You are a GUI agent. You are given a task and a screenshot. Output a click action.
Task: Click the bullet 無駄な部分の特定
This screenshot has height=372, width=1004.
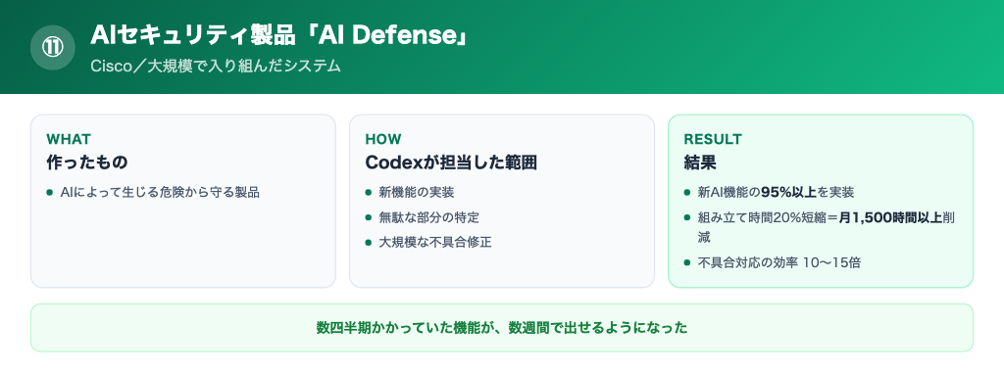point(429,217)
